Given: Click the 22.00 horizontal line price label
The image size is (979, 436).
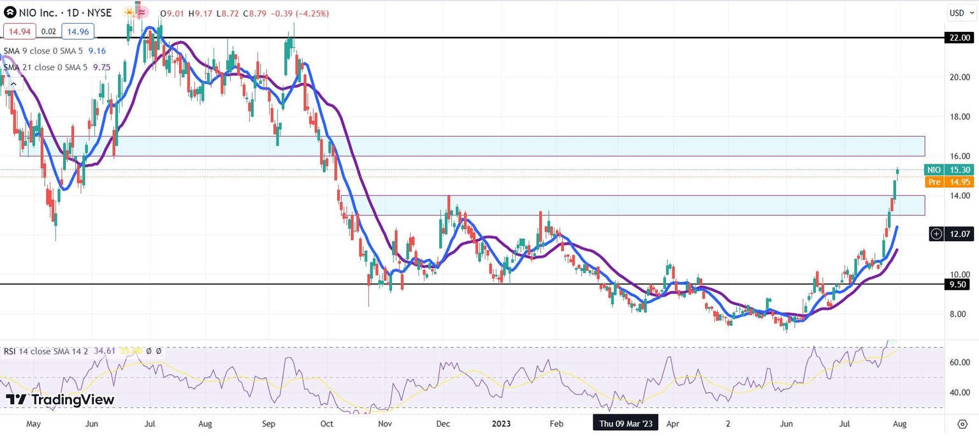Looking at the screenshot, I should pos(959,38).
